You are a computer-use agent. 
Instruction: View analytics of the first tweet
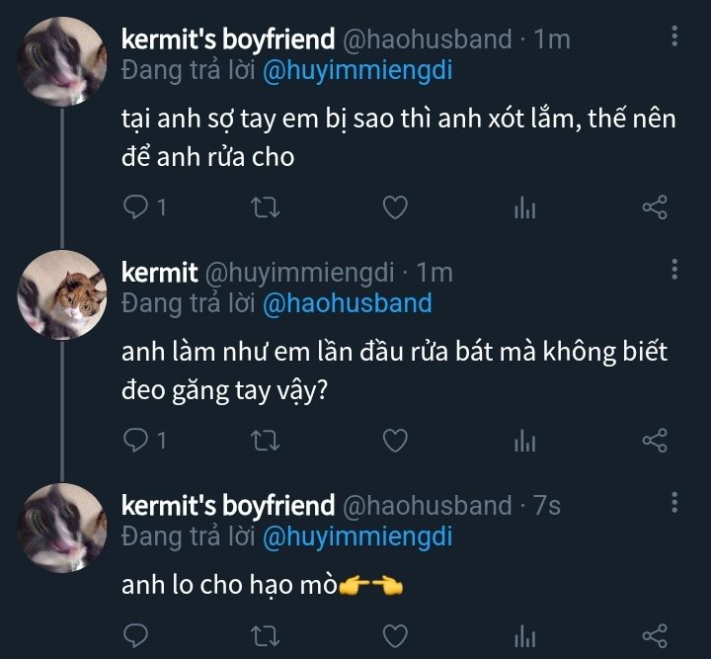point(524,207)
